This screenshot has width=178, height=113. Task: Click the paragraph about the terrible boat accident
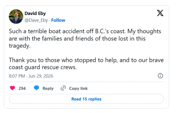click(85, 38)
